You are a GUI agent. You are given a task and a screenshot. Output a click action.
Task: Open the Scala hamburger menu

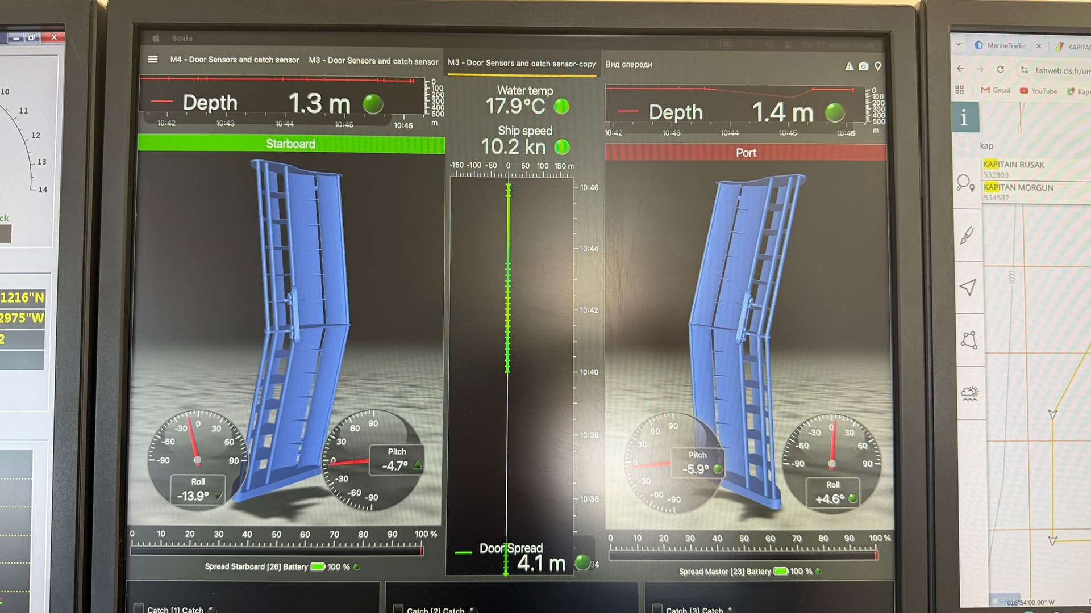(x=153, y=60)
